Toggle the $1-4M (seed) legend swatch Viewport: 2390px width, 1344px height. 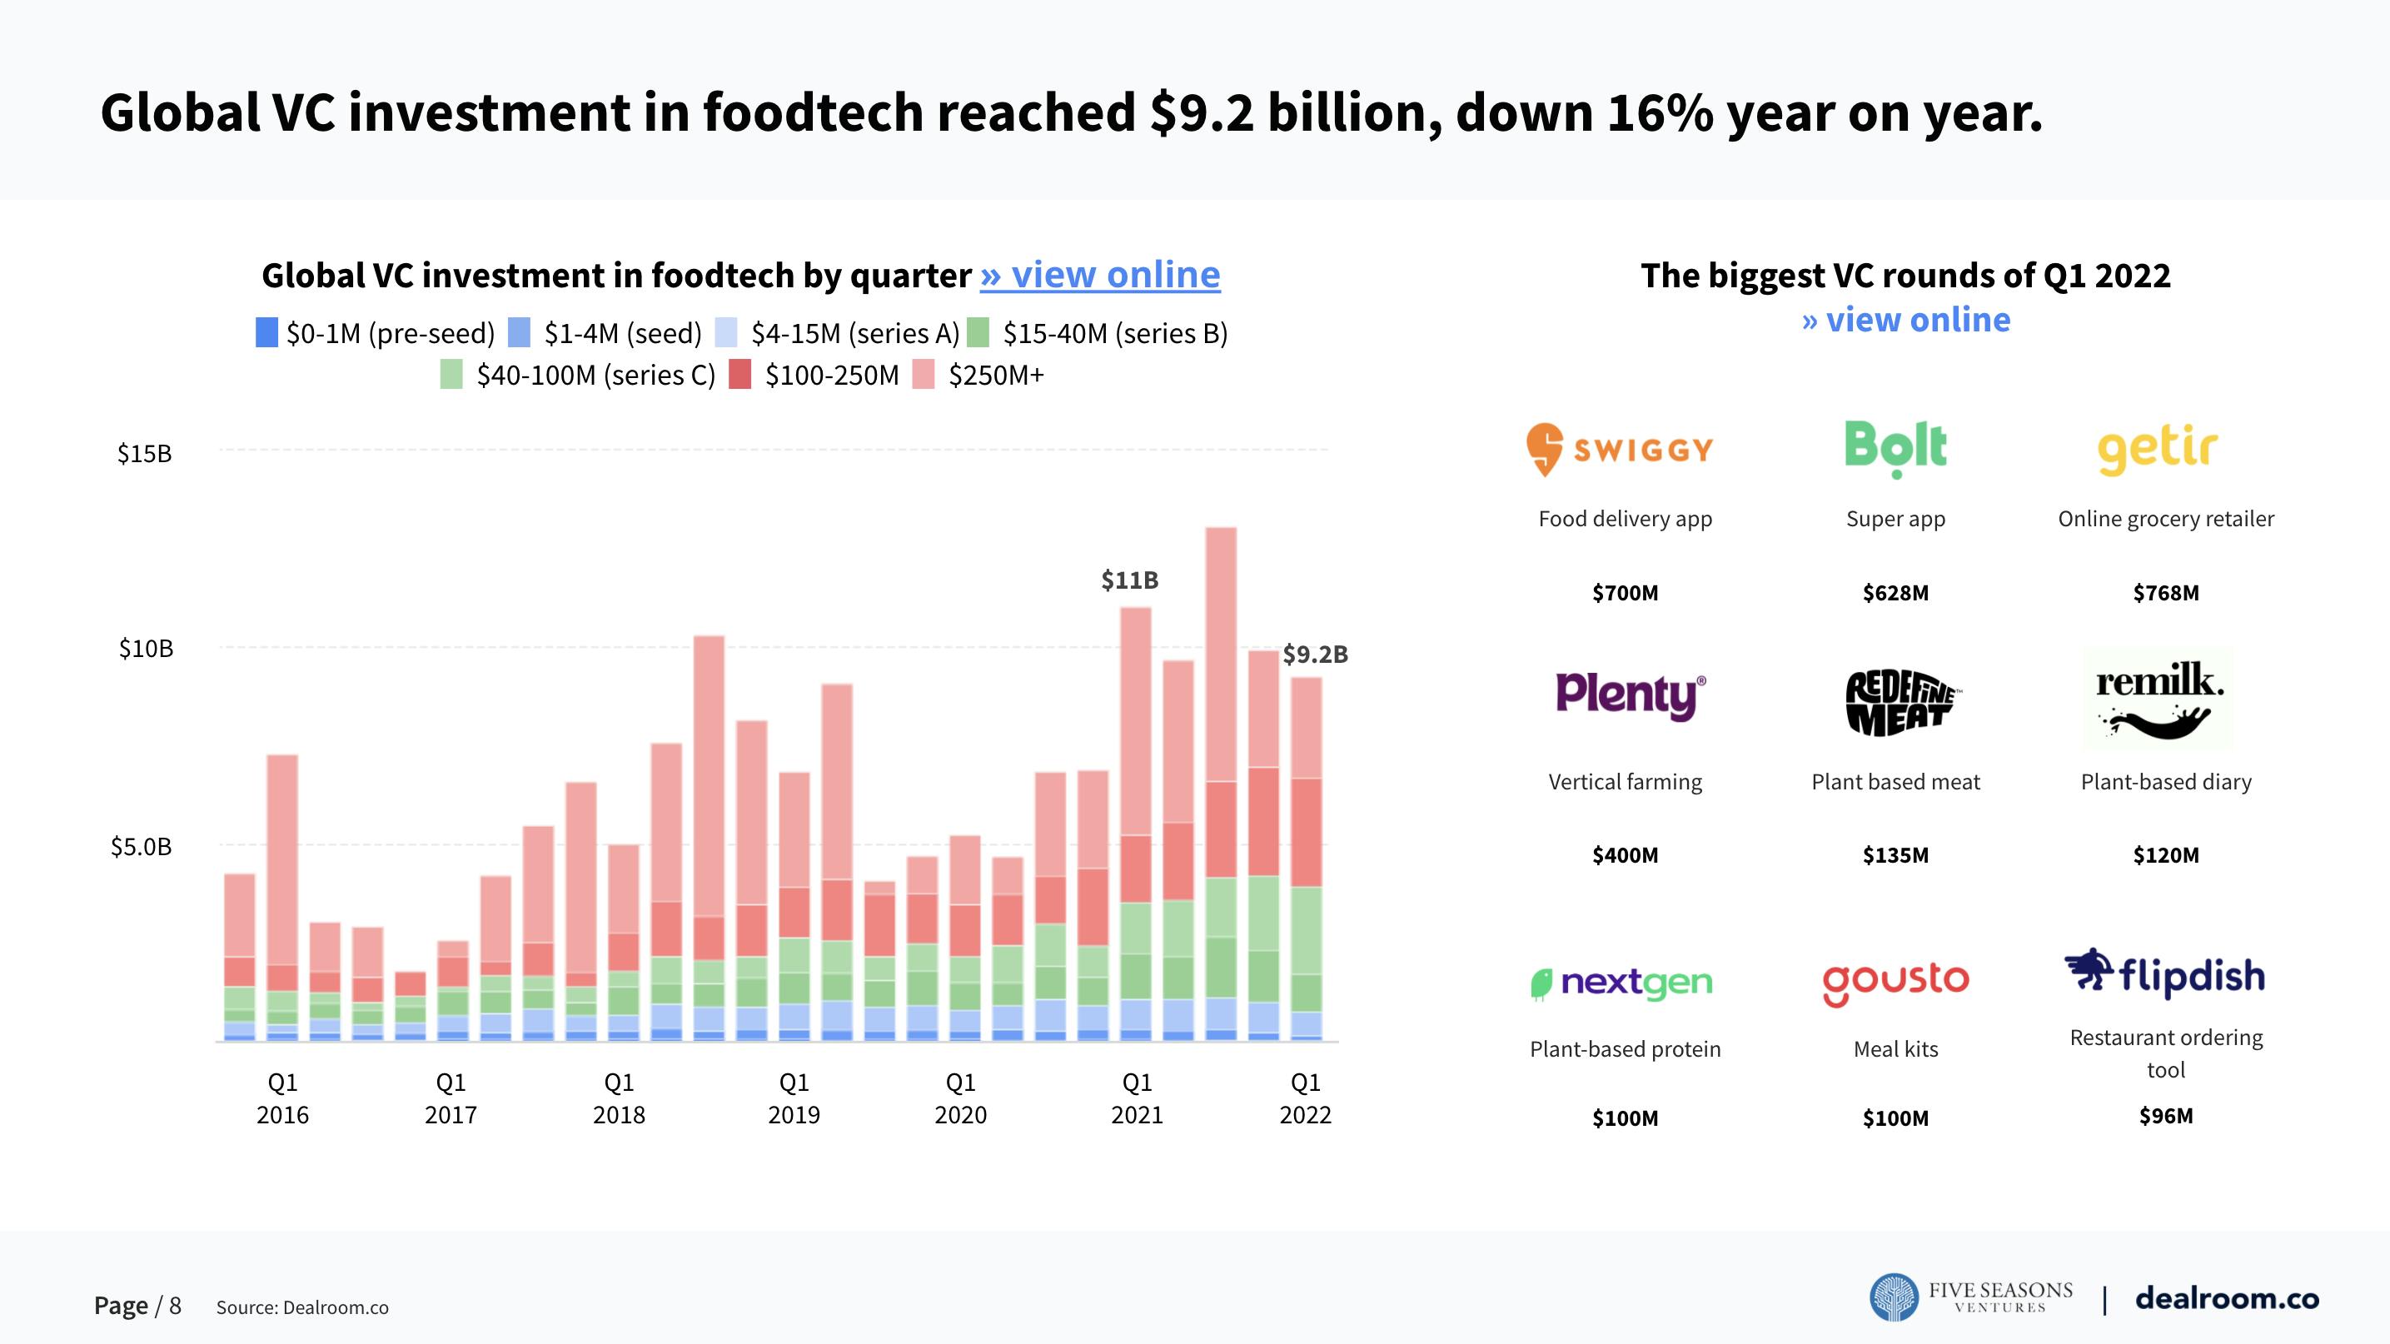pos(520,333)
